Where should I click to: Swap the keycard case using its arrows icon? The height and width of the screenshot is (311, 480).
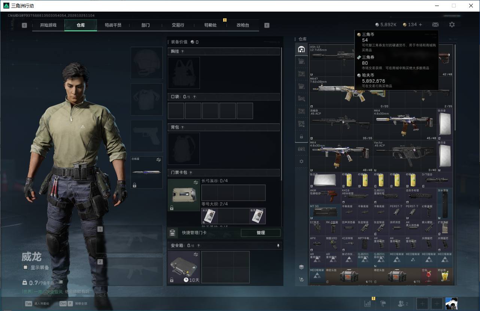click(x=196, y=182)
